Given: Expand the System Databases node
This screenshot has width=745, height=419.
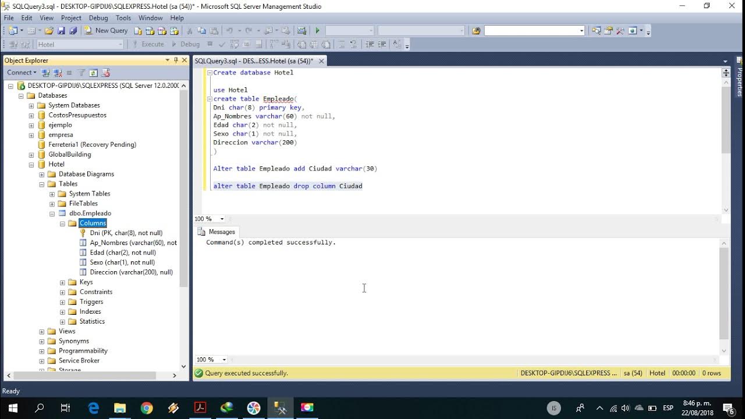Looking at the screenshot, I should 31,105.
